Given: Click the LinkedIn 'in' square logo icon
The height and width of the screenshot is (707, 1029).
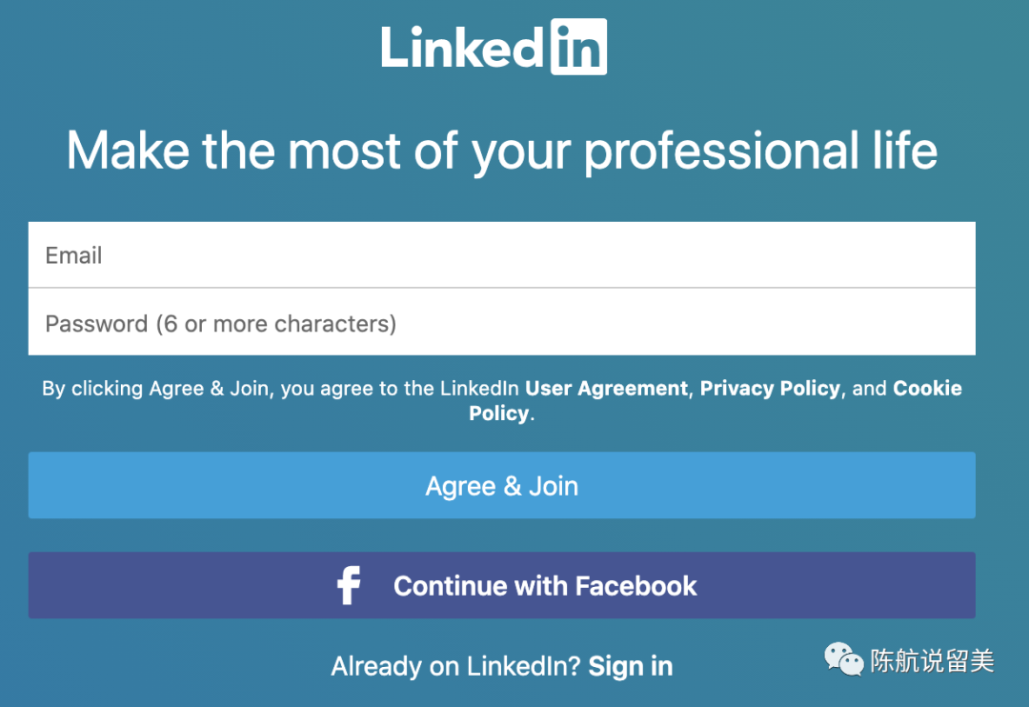Looking at the screenshot, I should [x=578, y=46].
